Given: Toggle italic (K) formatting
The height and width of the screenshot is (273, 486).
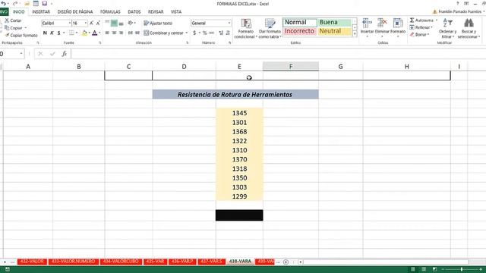Looking at the screenshot, I should (52, 33).
